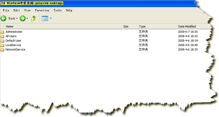Click the type cell in Default User row
219x117 pixels.
point(143,41)
